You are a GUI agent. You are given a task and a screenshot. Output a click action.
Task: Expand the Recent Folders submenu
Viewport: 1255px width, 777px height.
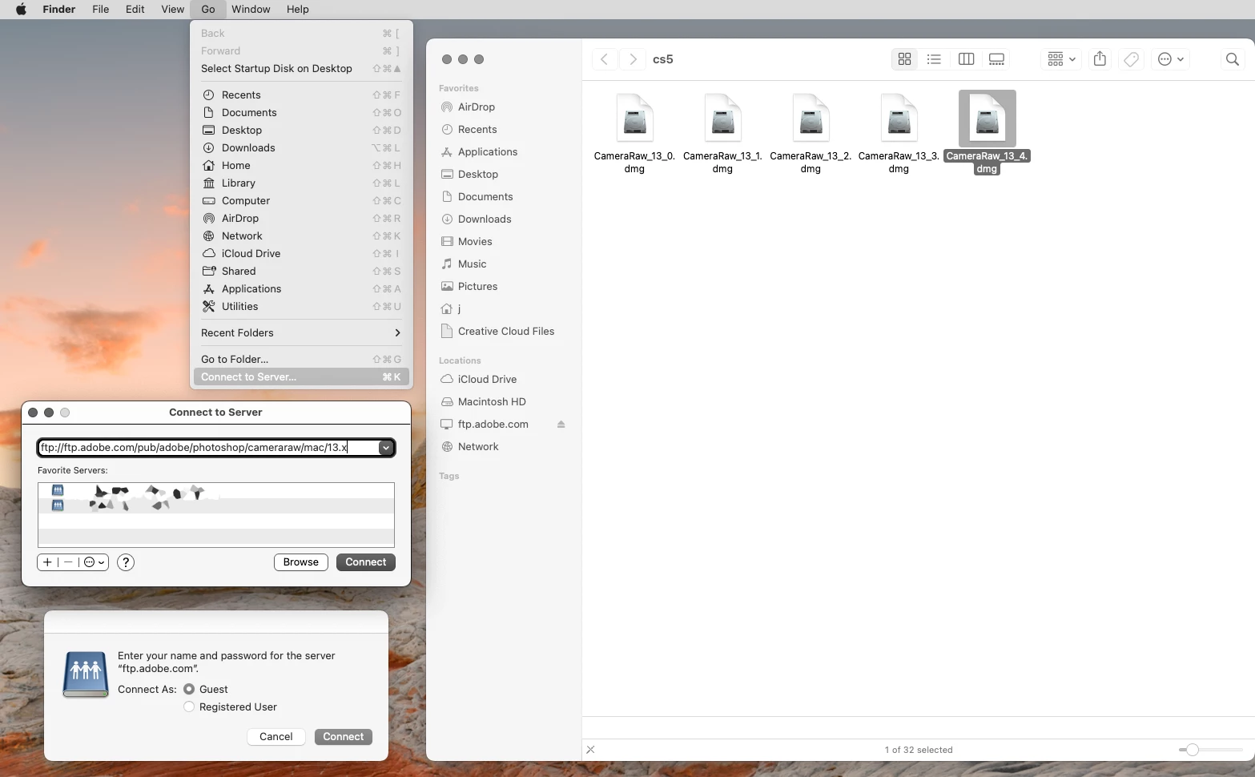[x=301, y=333]
